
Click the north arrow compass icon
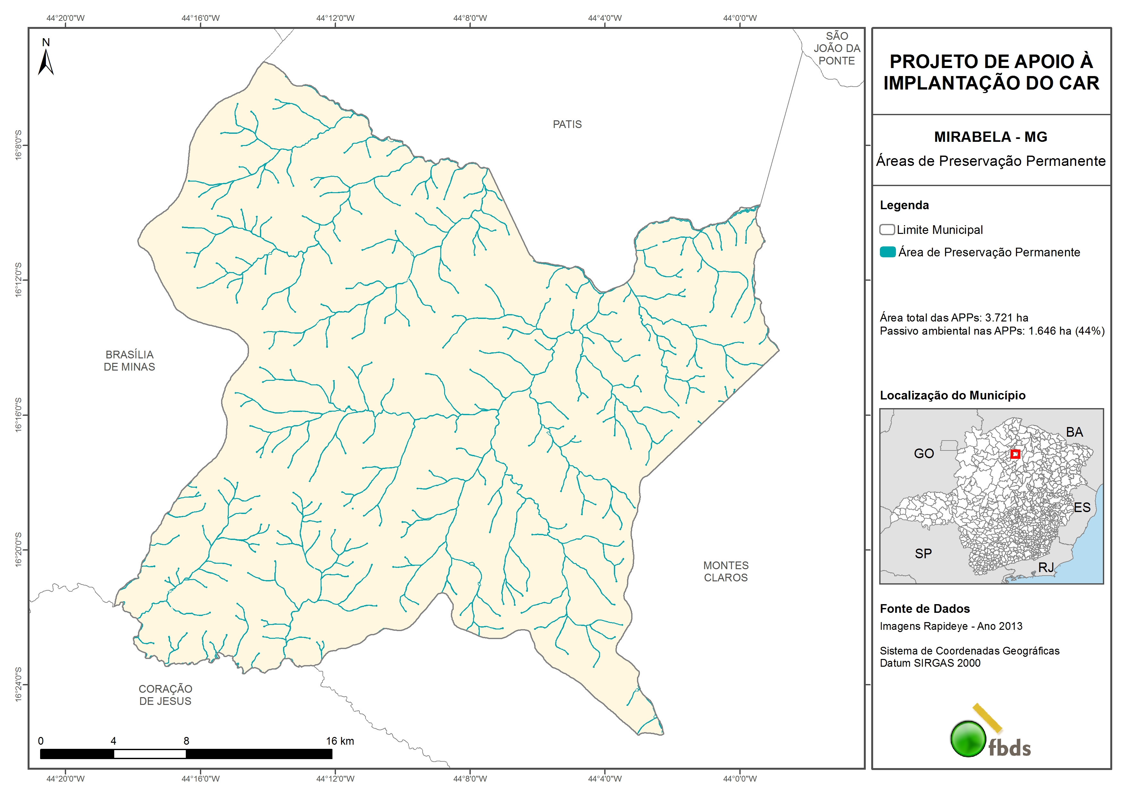tap(46, 63)
